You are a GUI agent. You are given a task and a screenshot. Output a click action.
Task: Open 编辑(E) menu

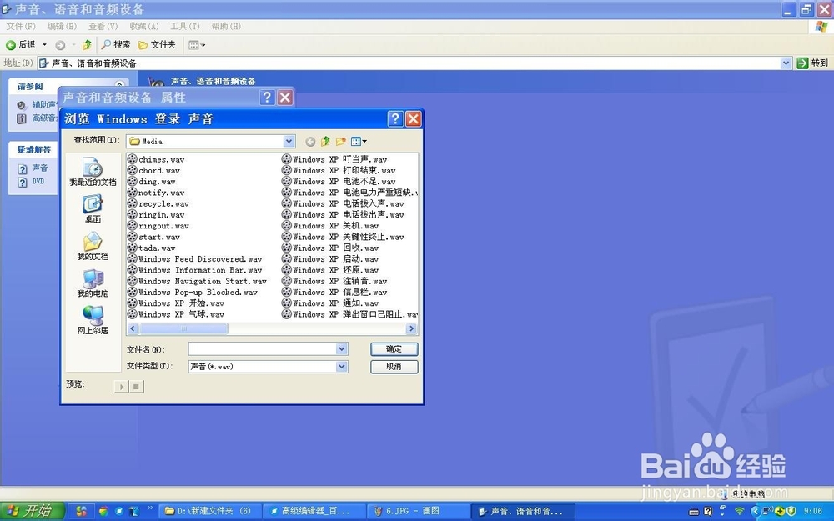click(x=62, y=26)
